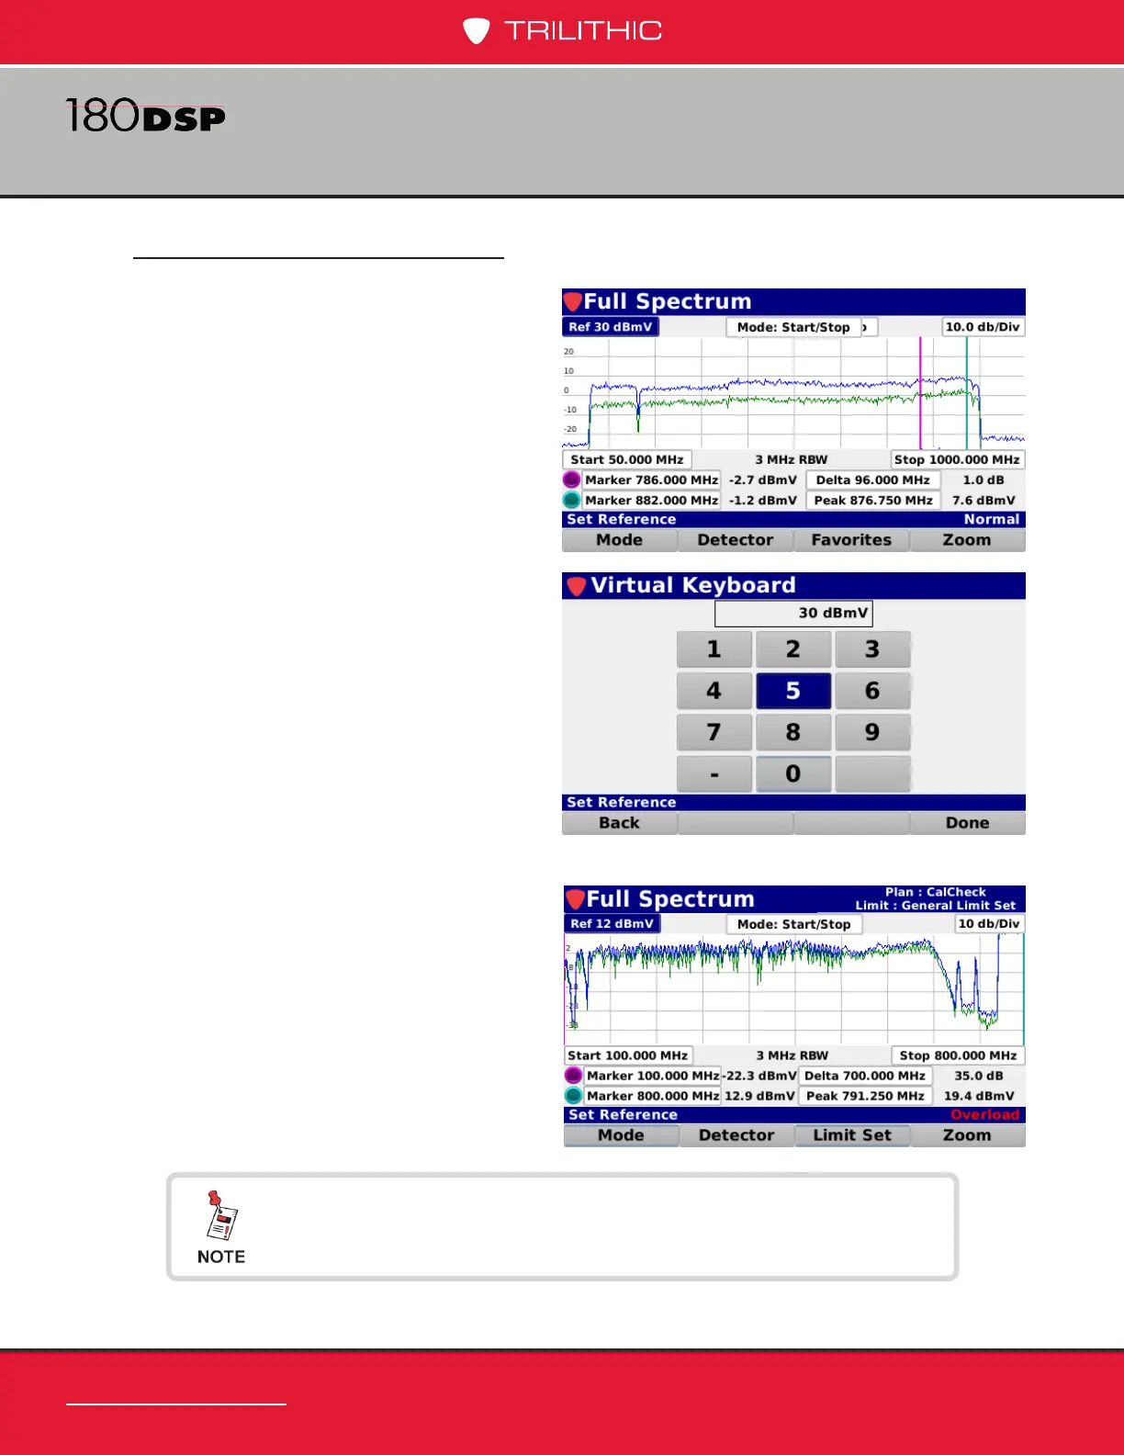Click Zoom softkey on the Ref 30 dBmV screen
1124x1455 pixels.
967,540
